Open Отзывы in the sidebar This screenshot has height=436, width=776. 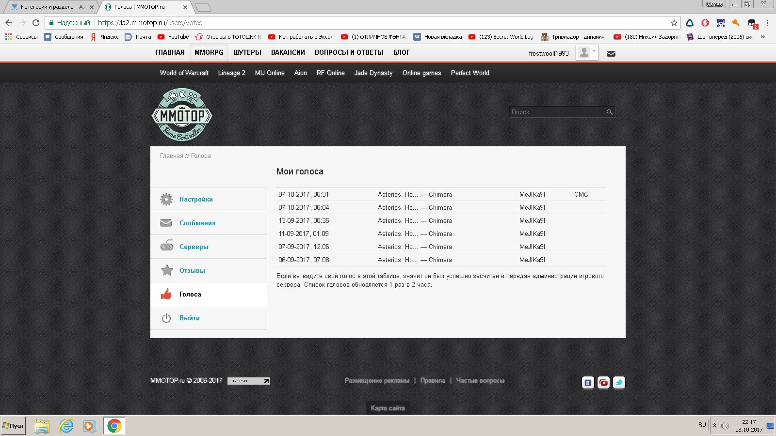point(192,270)
